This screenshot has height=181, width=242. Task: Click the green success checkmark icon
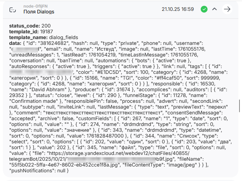pyautogui.click(x=204, y=9)
